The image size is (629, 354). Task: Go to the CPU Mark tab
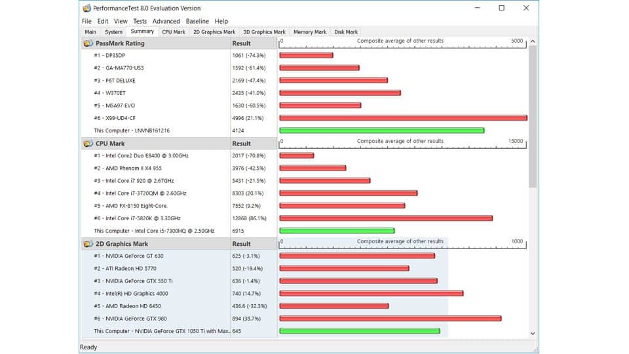point(174,32)
